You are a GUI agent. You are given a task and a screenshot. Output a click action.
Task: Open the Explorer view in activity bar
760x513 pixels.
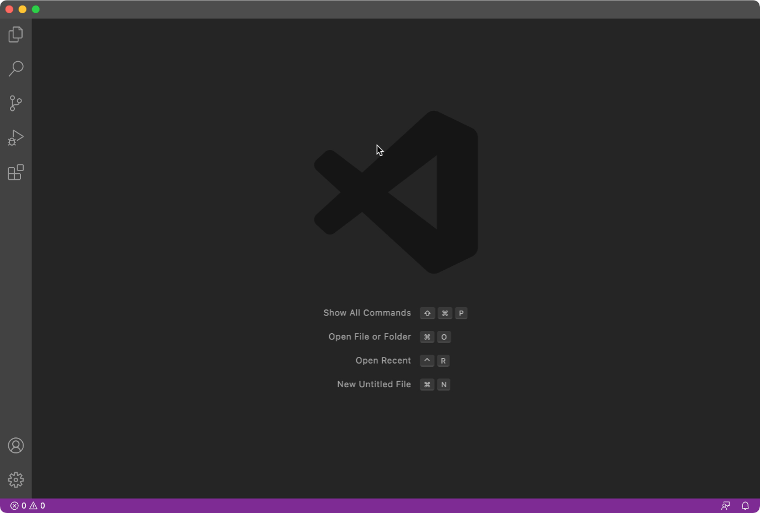pos(15,35)
